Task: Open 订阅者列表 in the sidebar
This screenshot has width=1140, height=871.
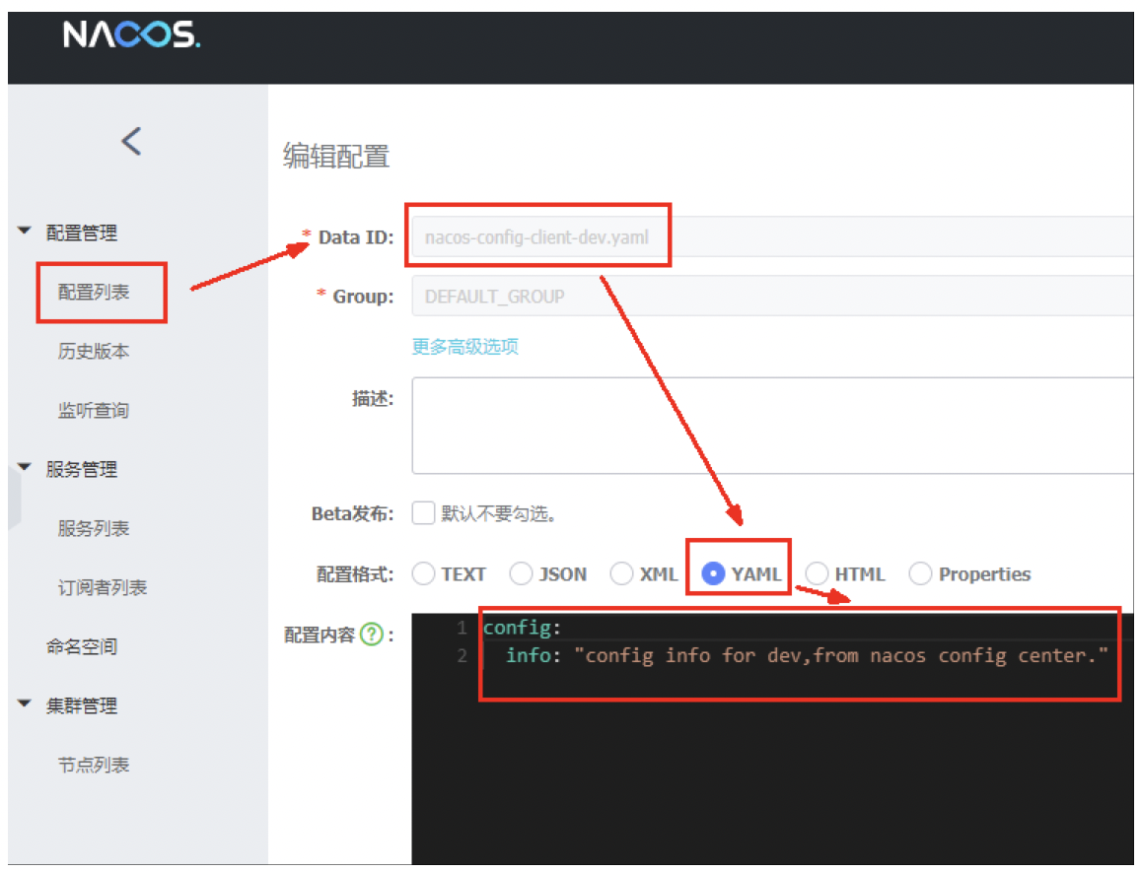Action: [x=103, y=588]
